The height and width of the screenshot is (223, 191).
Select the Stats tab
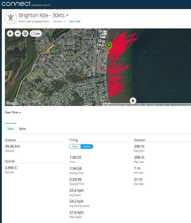(x=11, y=129)
